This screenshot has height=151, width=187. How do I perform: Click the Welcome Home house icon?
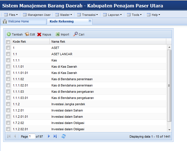tap(5, 21)
